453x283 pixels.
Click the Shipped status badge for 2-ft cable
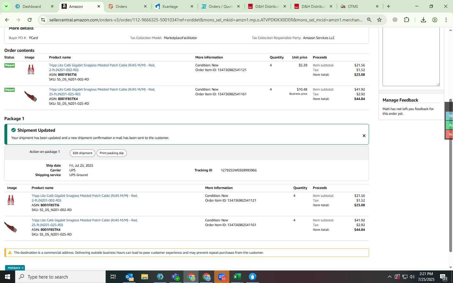pyautogui.click(x=9, y=65)
